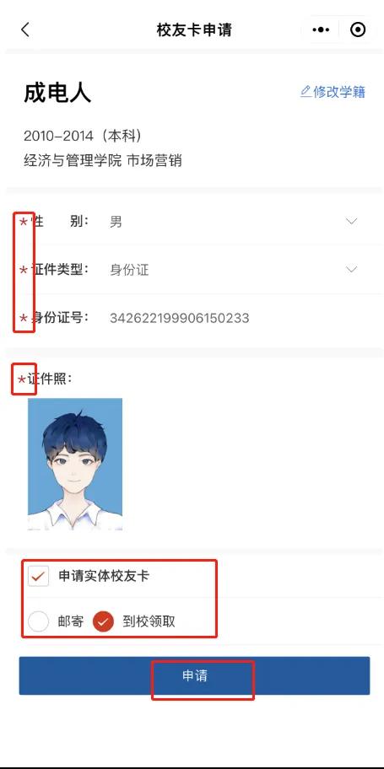Expand the 证件类型 dropdown chevron
Viewport: 384px width, 769px height.
point(351,269)
